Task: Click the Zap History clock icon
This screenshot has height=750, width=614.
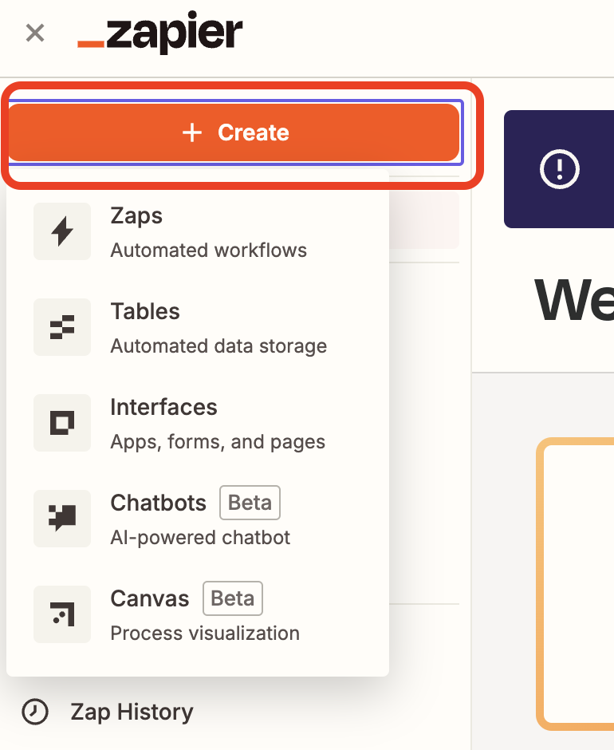Action: click(x=34, y=712)
